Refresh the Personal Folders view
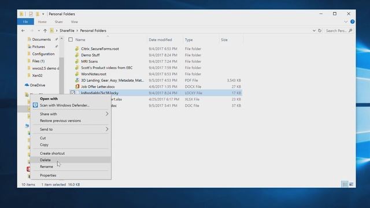The height and width of the screenshot is (208, 370). click(x=320, y=31)
